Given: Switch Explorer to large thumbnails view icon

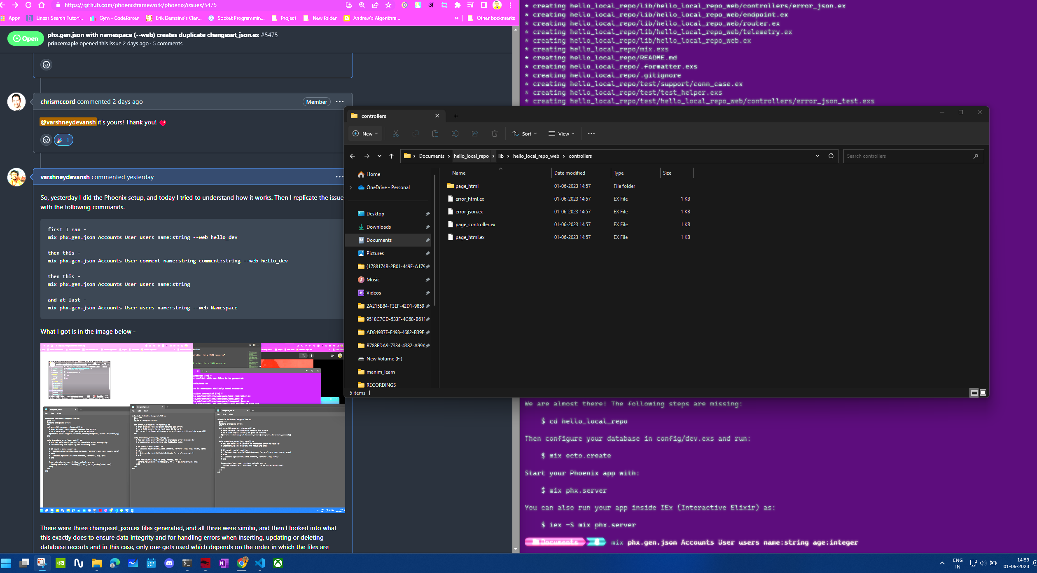Looking at the screenshot, I should coord(983,393).
